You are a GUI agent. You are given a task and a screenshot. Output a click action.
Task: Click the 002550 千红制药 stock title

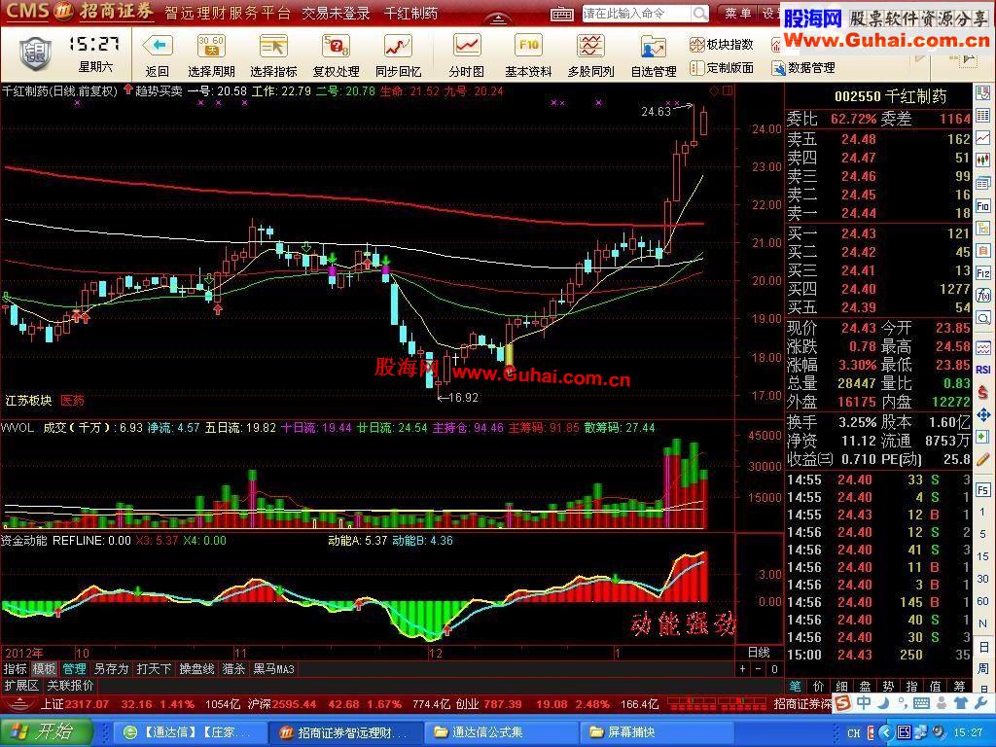click(891, 96)
